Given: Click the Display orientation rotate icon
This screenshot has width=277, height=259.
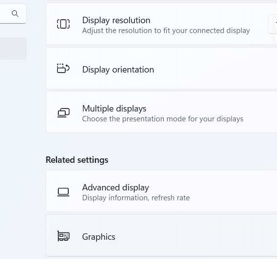Looking at the screenshot, I should (x=63, y=69).
